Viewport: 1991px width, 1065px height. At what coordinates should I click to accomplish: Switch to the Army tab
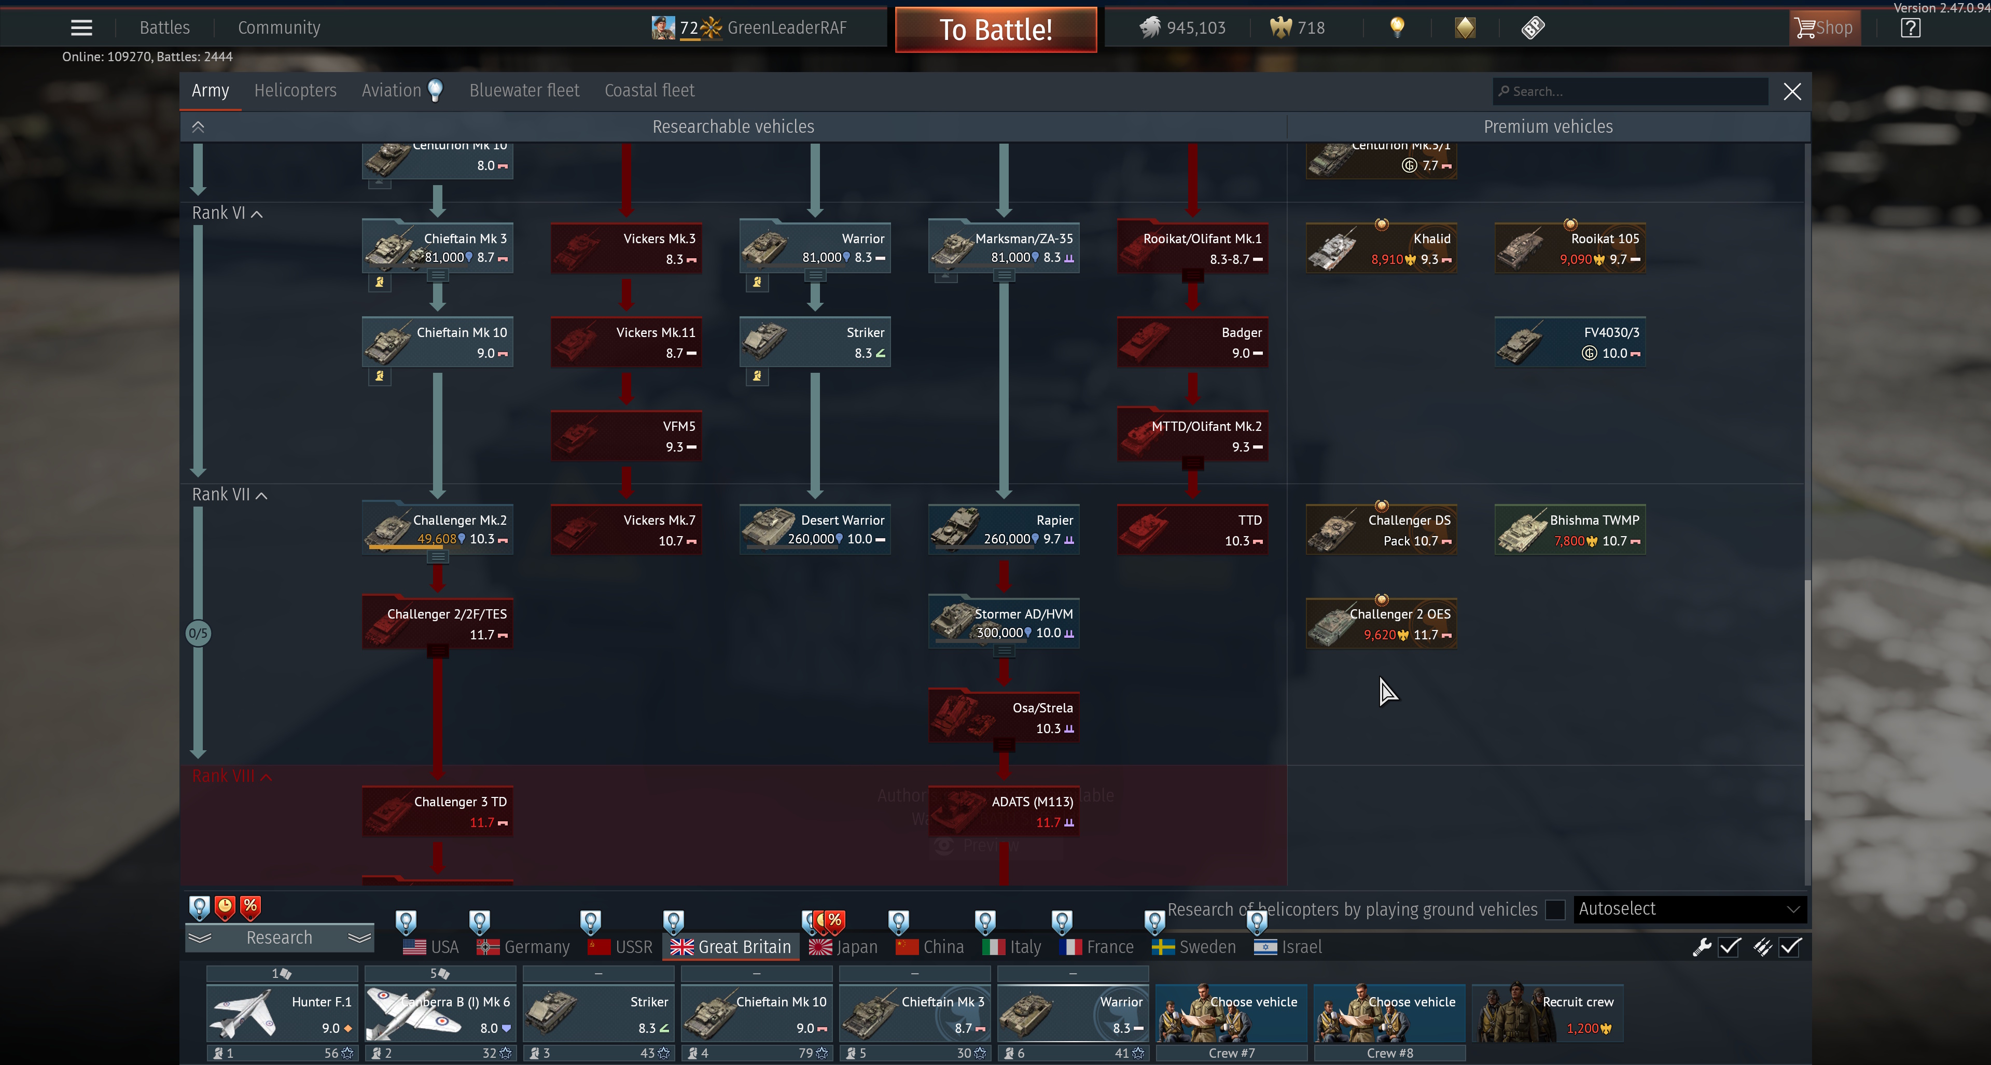(x=210, y=90)
